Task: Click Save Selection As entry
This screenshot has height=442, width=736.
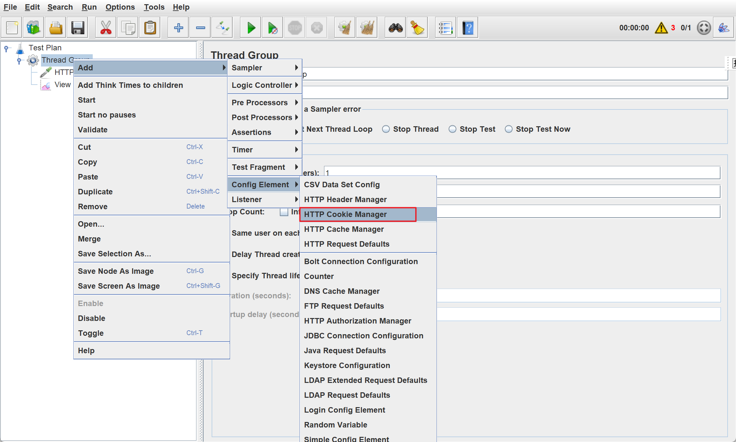Action: coord(114,254)
